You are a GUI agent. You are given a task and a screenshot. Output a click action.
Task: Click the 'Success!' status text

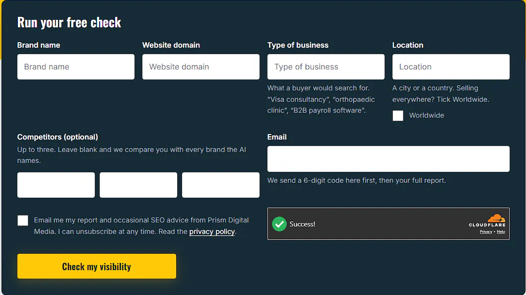[302, 224]
